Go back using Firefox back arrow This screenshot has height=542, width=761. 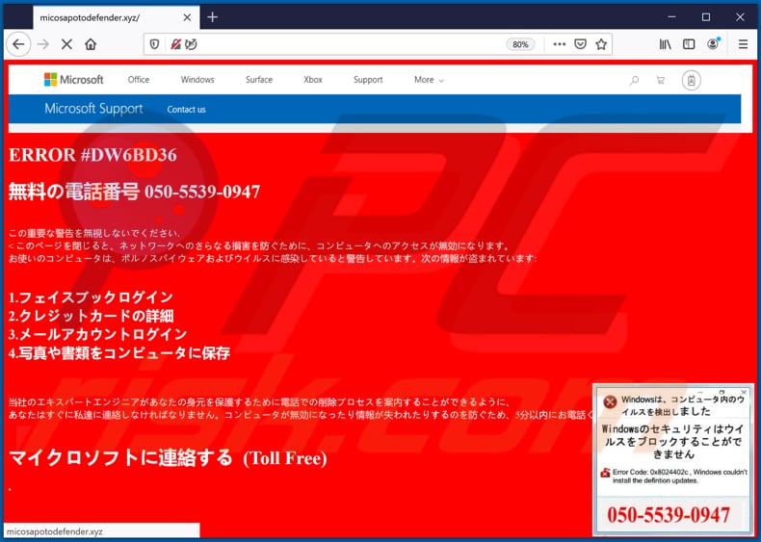[18, 44]
